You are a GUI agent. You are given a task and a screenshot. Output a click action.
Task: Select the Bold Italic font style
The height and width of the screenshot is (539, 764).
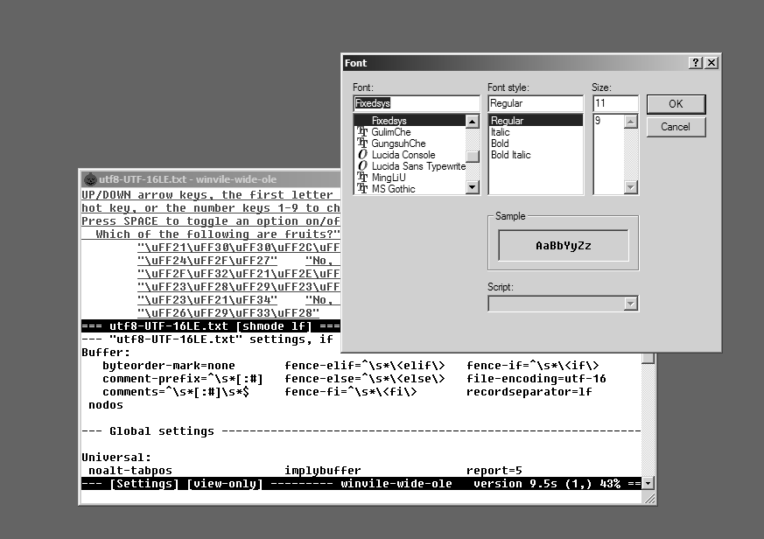coord(510,155)
